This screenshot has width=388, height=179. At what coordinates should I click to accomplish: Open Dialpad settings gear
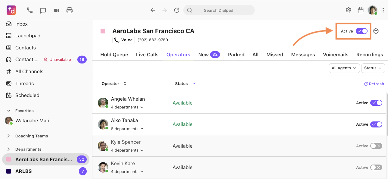pos(348,10)
